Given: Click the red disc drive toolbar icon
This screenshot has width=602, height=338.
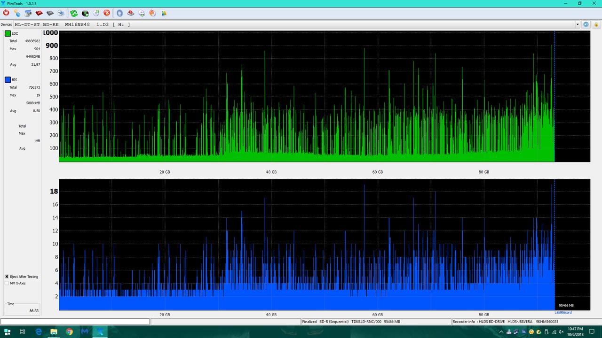Looking at the screenshot, I should pyautogui.click(x=131, y=13).
